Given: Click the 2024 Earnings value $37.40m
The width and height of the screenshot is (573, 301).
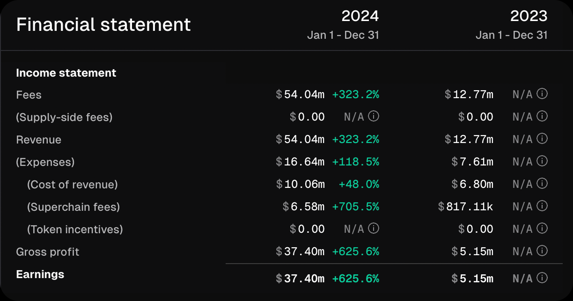Looking at the screenshot, I should click(300, 279).
